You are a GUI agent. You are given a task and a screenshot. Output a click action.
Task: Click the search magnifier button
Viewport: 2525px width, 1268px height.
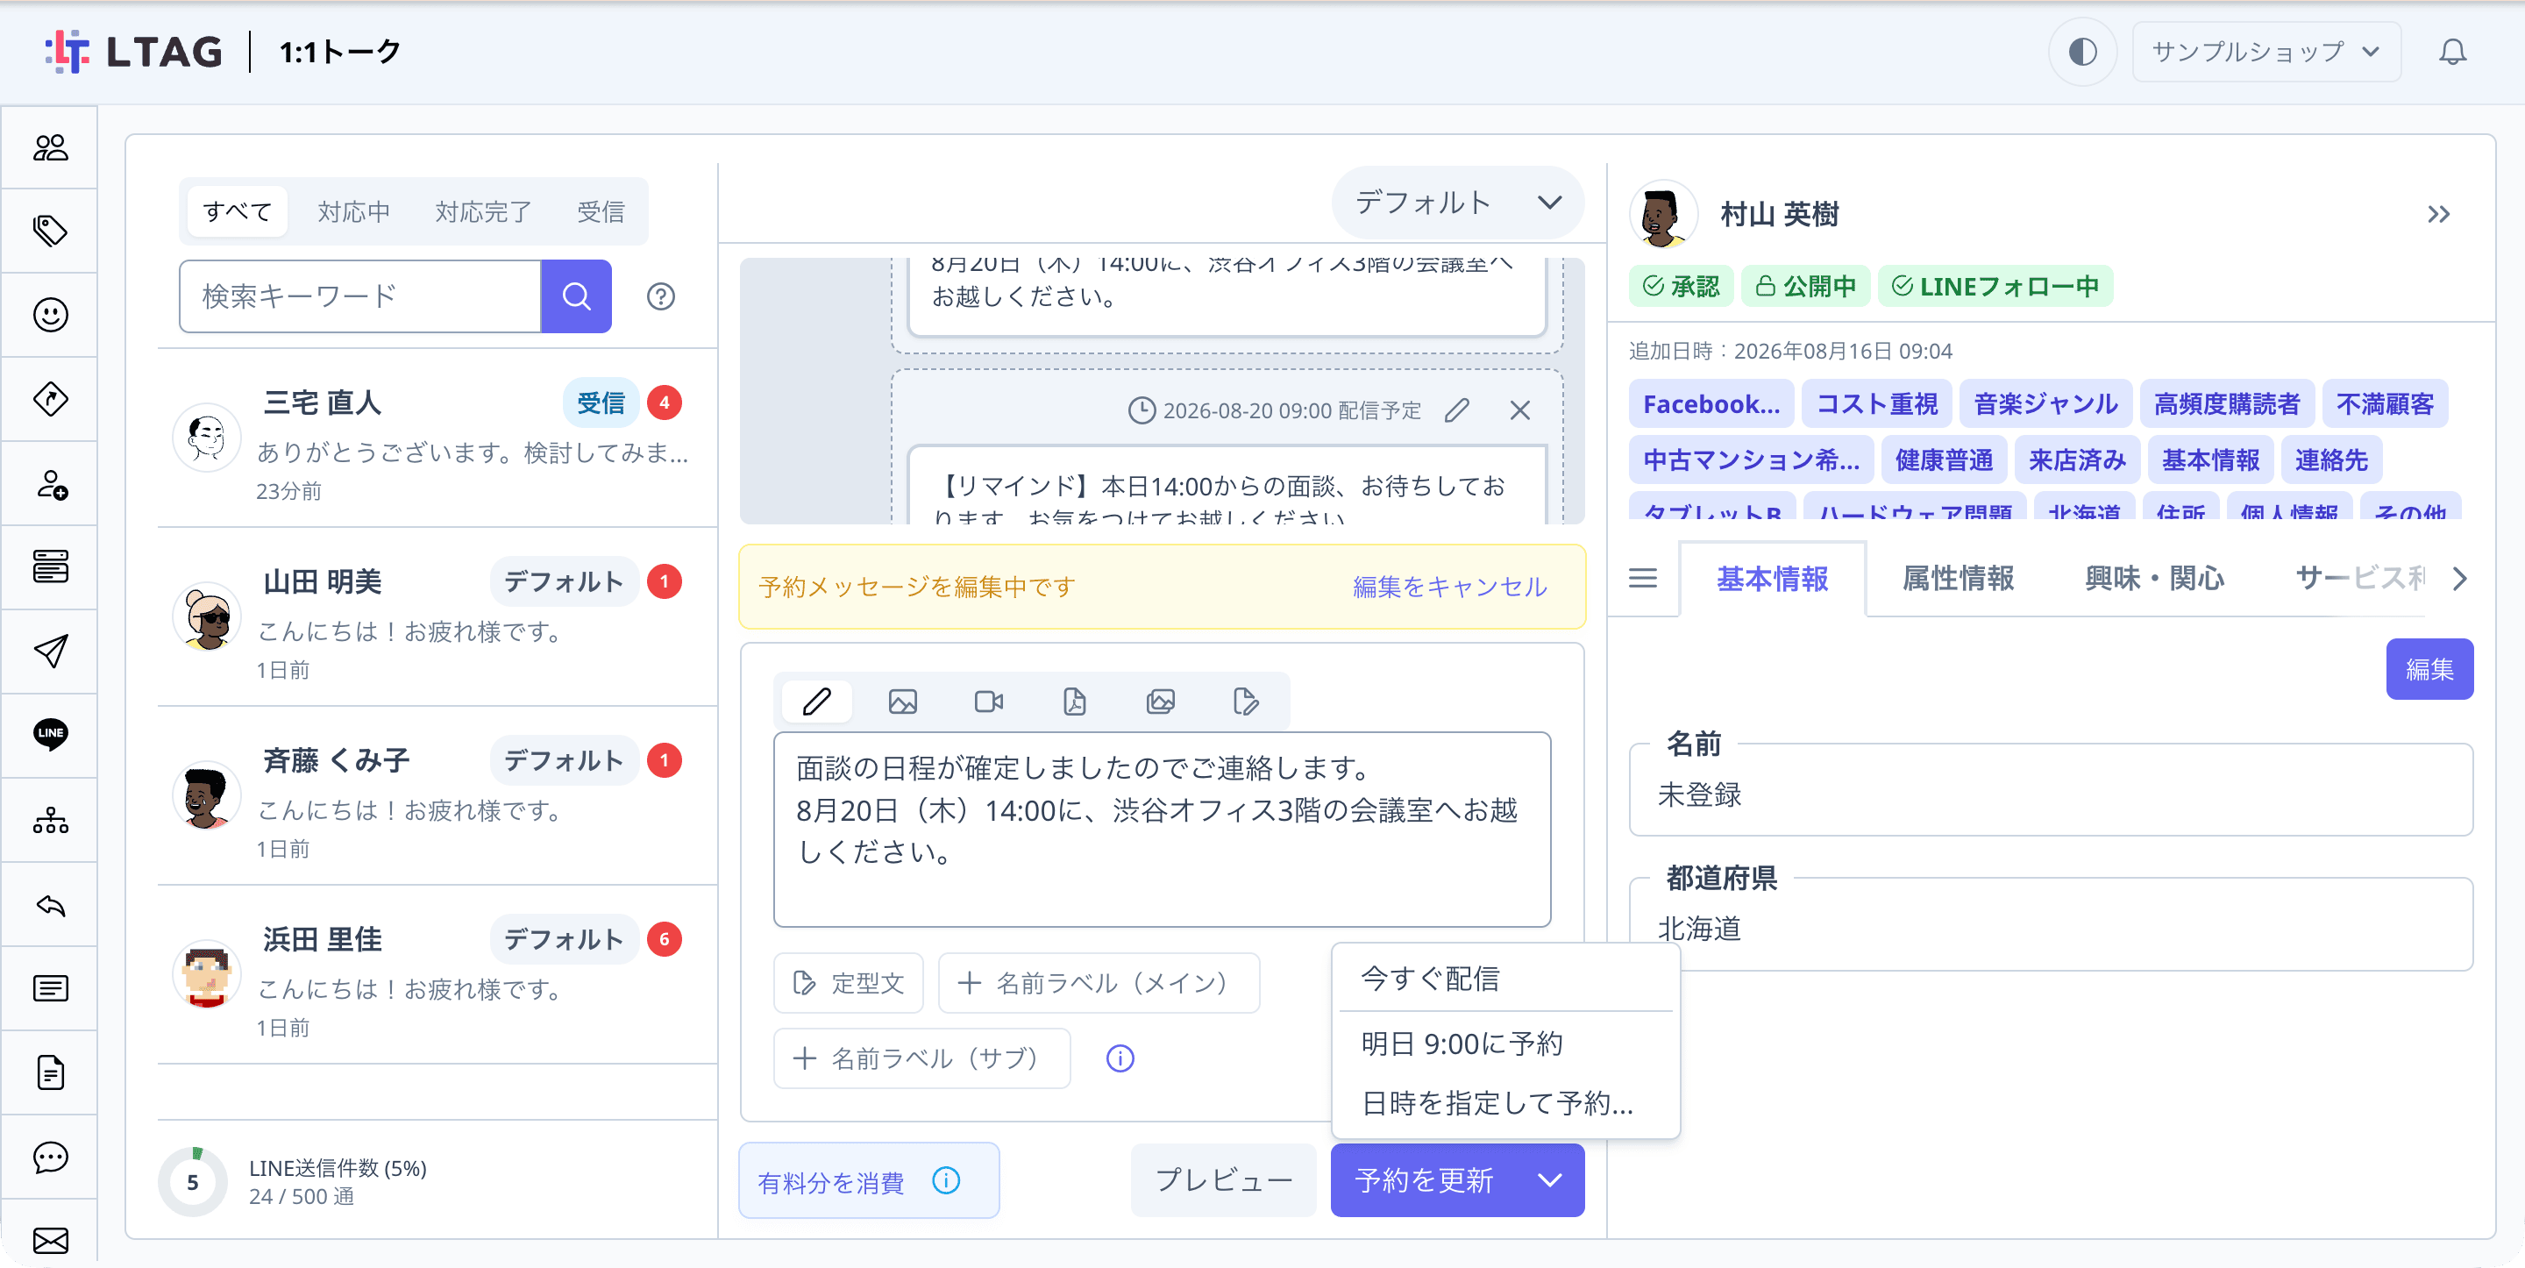click(x=576, y=296)
